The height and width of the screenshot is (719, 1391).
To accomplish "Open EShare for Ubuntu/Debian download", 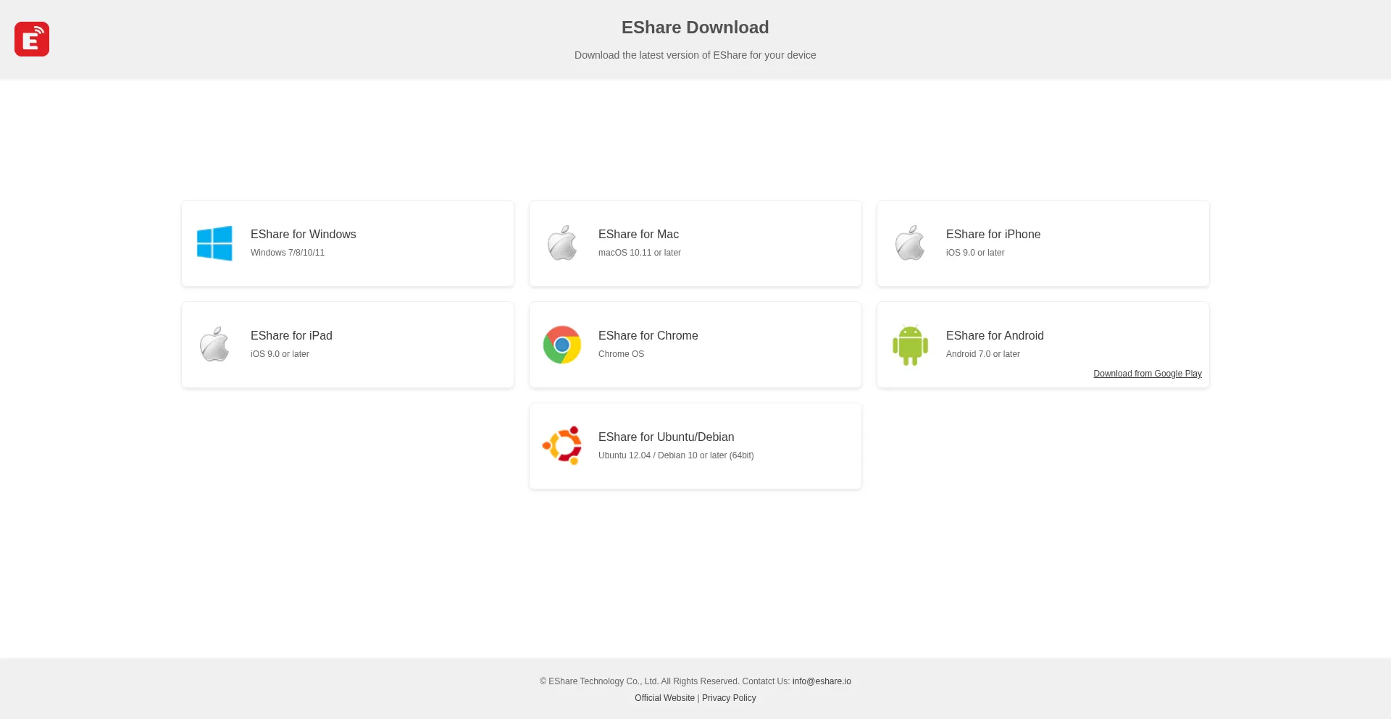I will click(695, 446).
